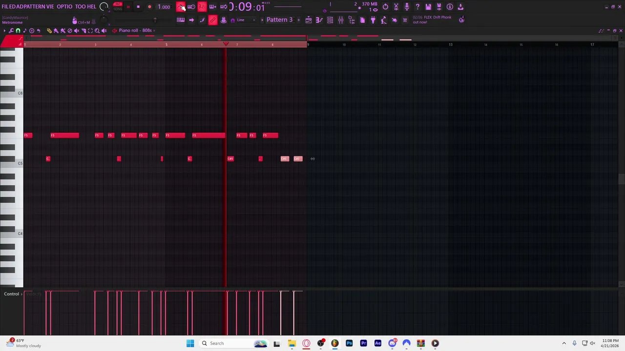Open the Mixer window

pyautogui.click(x=341, y=20)
